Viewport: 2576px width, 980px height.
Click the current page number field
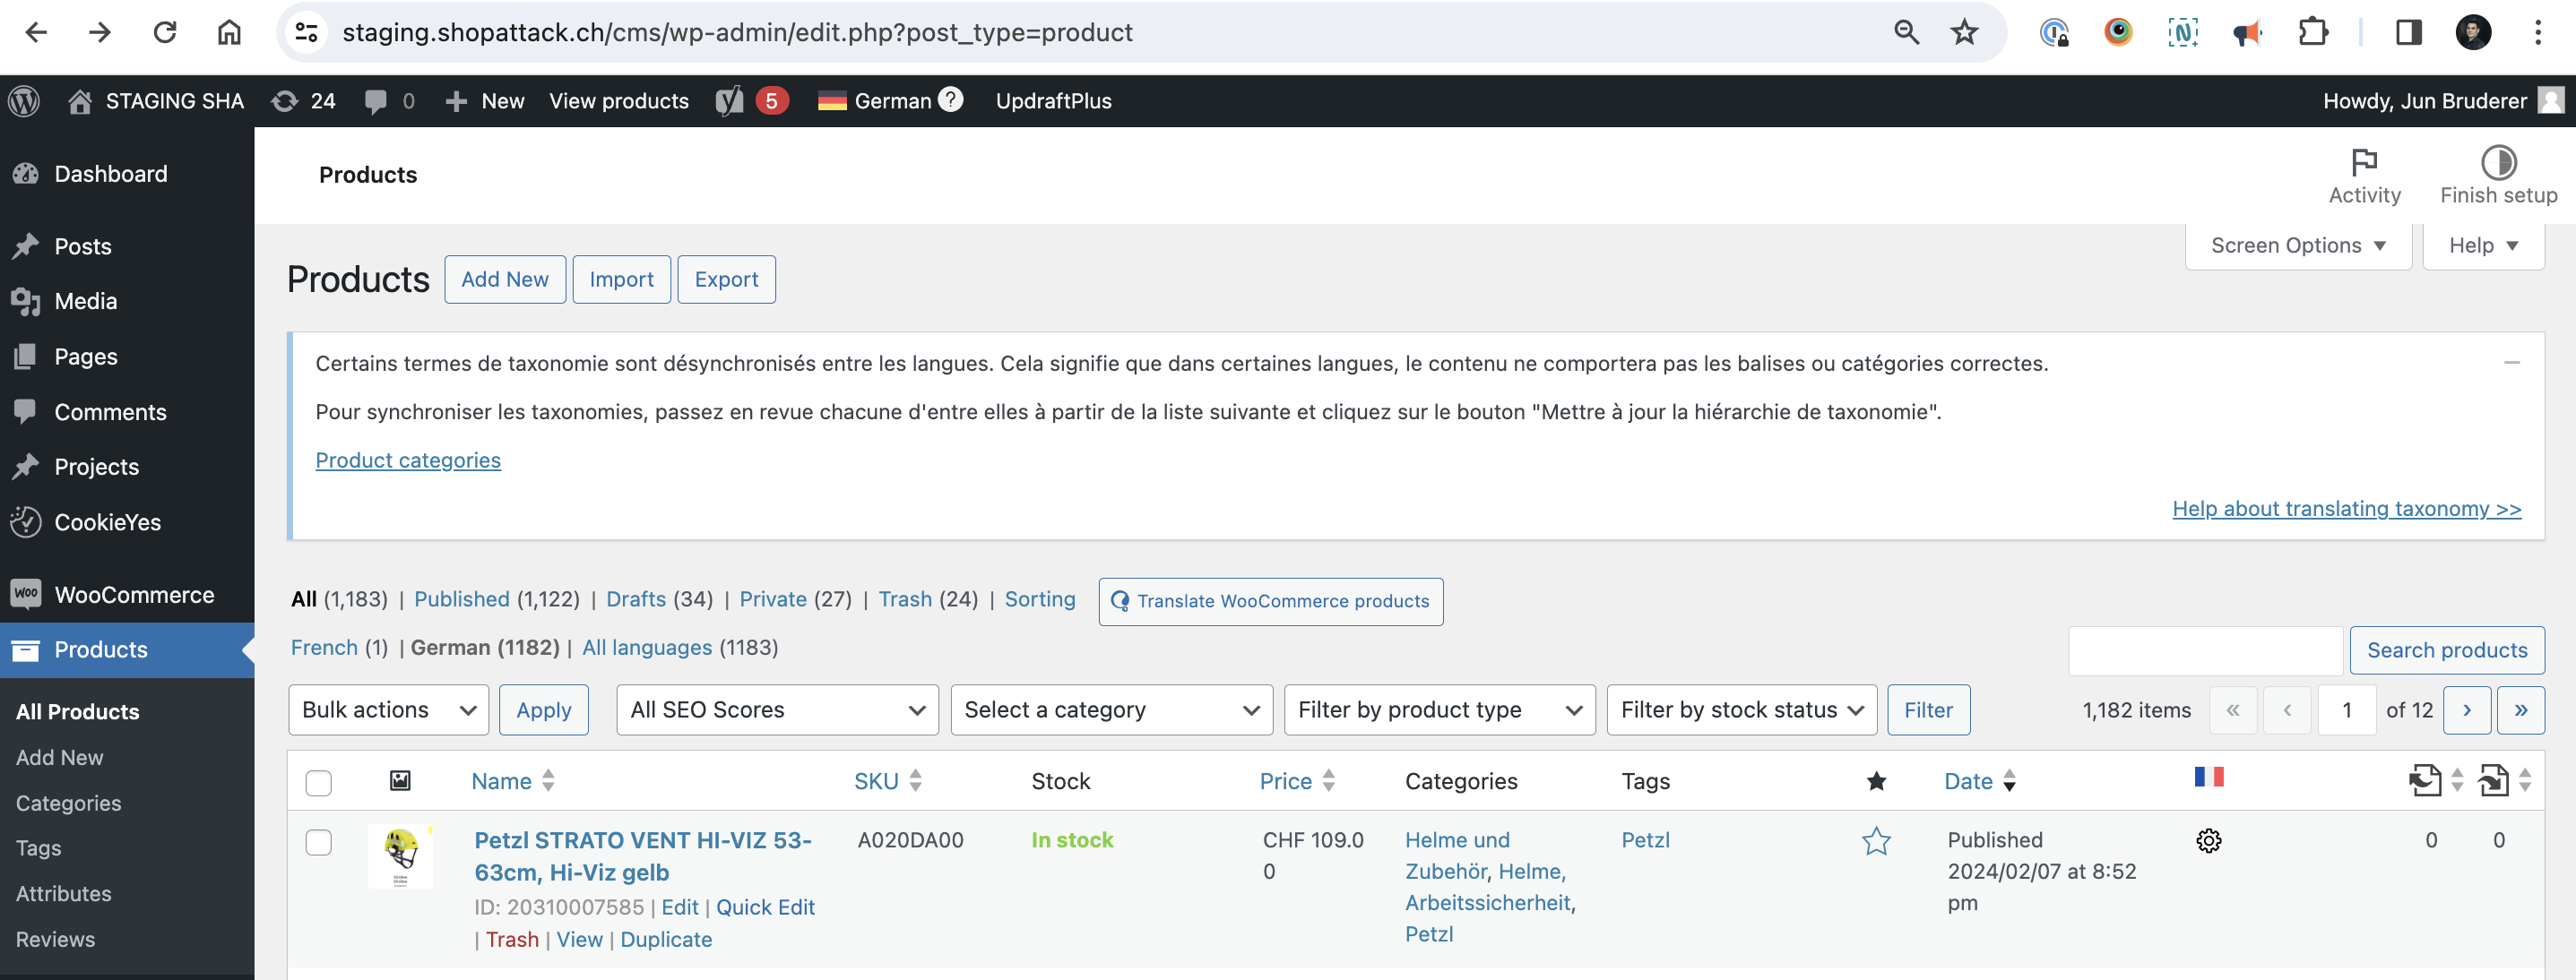2346,710
